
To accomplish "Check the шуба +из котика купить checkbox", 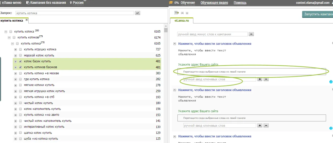I will click(20, 139).
